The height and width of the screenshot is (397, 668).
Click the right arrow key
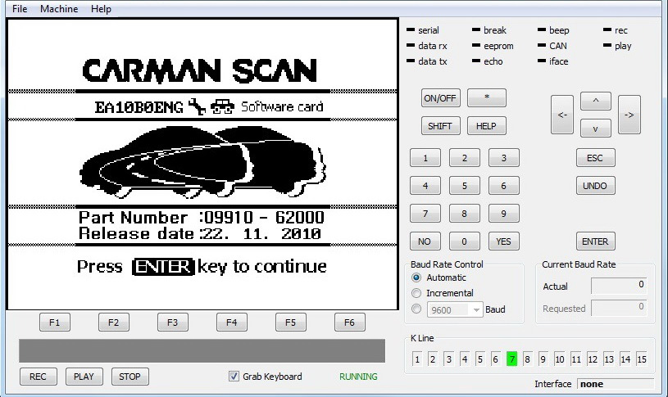(x=629, y=115)
